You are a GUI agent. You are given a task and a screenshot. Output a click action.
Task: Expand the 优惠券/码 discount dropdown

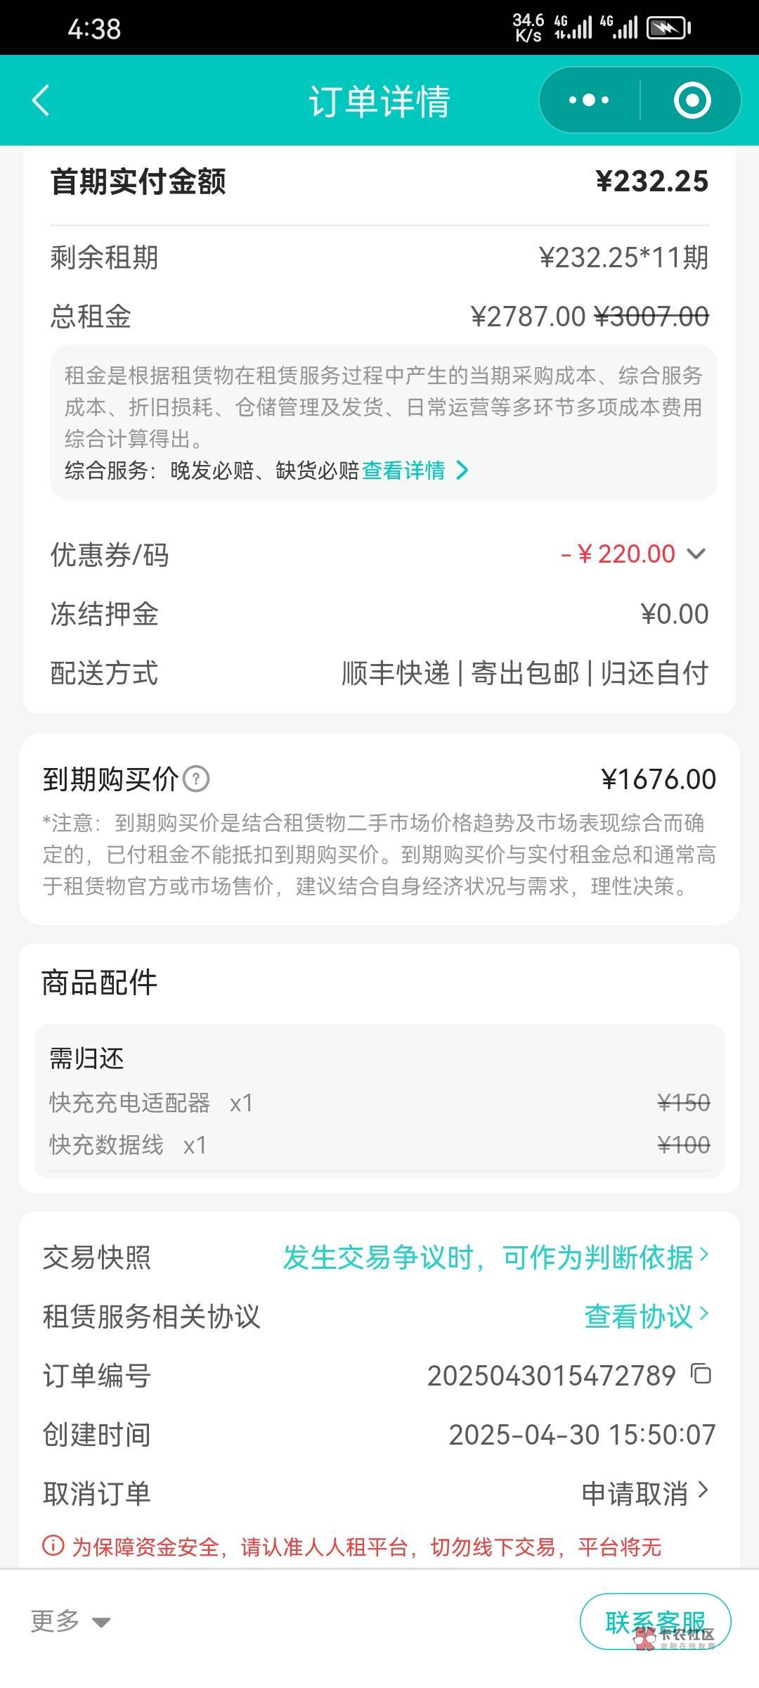click(x=696, y=554)
